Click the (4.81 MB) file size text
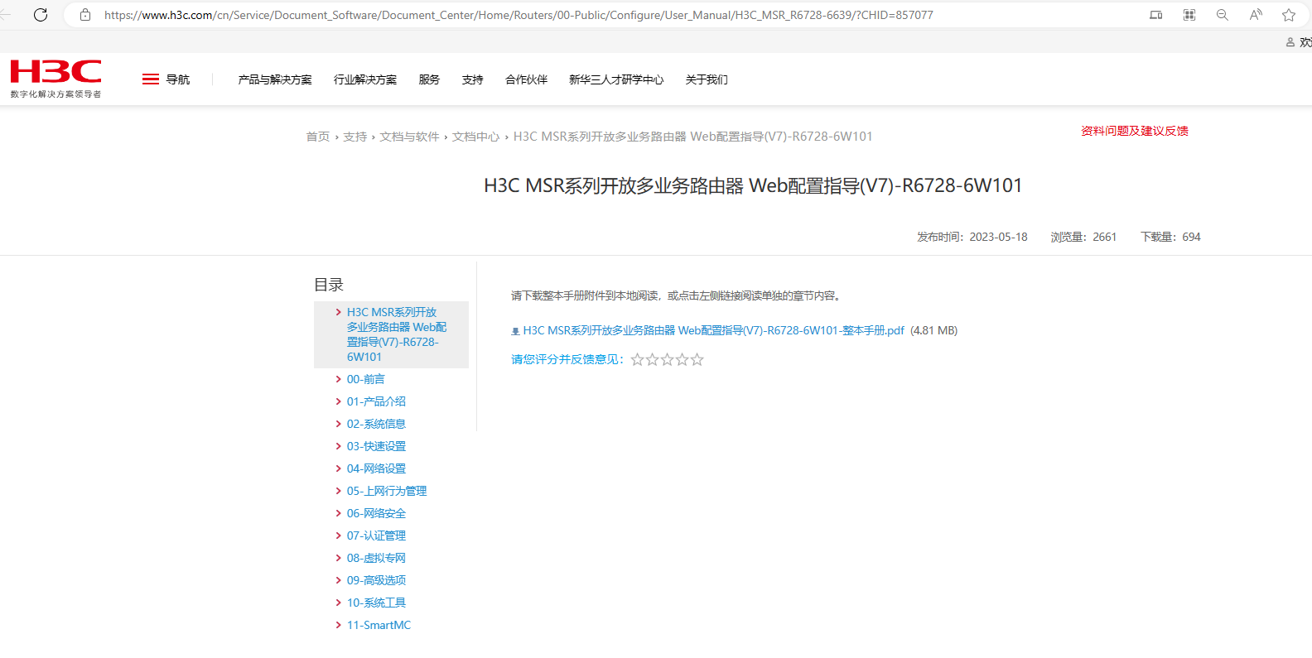The image size is (1312, 658). point(934,330)
